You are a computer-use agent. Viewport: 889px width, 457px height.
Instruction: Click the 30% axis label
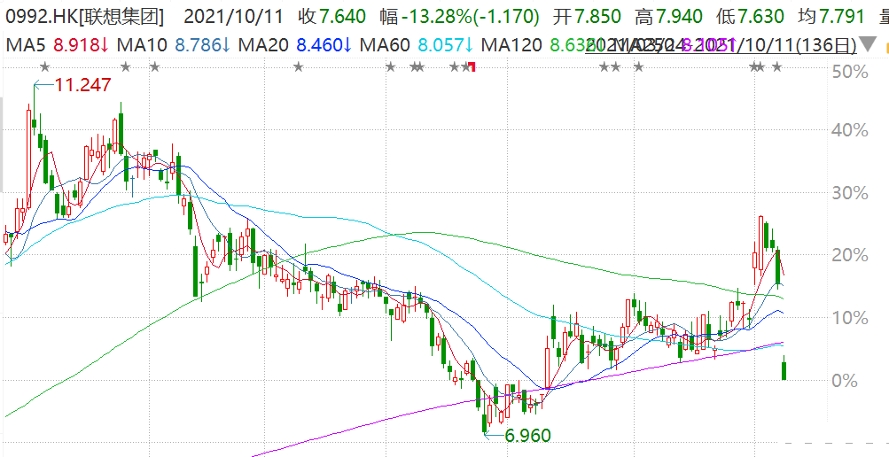[x=850, y=193]
